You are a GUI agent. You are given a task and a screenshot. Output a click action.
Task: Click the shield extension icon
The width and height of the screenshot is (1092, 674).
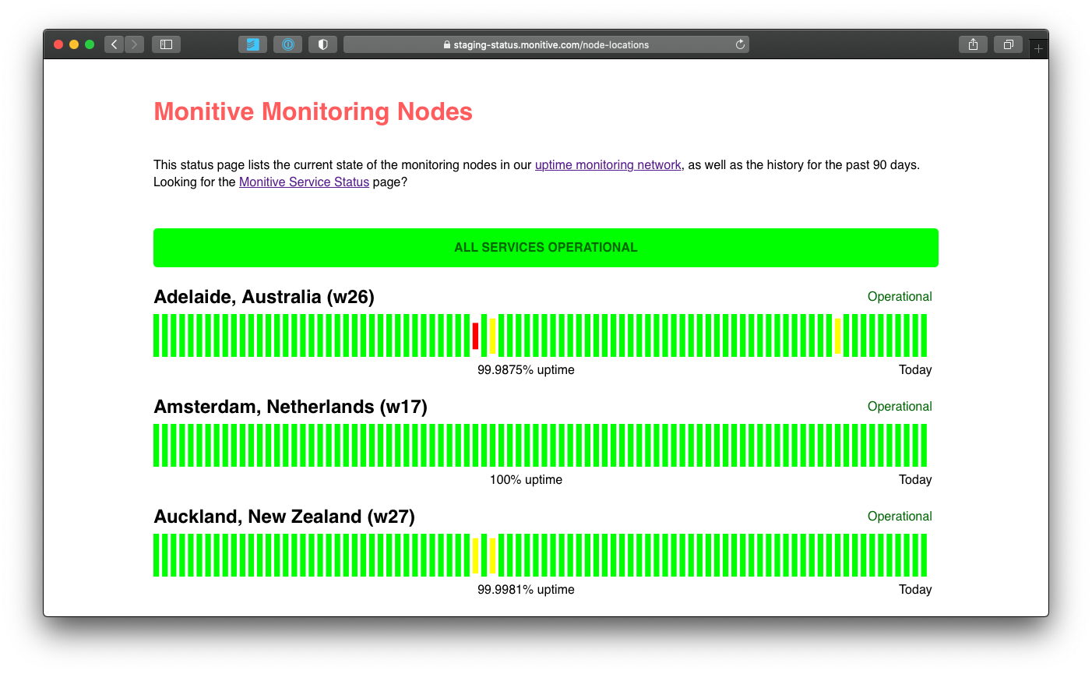[x=322, y=44]
